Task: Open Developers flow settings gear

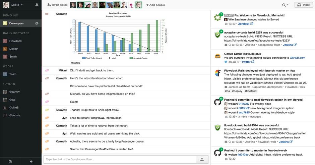Action: click(x=37, y=23)
